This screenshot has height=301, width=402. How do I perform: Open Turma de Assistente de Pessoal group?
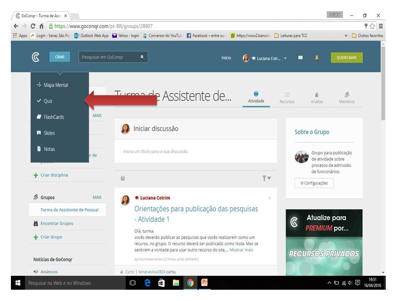click(70, 210)
